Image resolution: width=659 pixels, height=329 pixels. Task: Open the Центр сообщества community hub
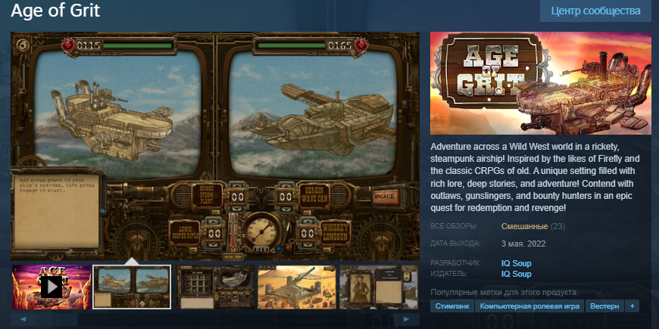(595, 11)
